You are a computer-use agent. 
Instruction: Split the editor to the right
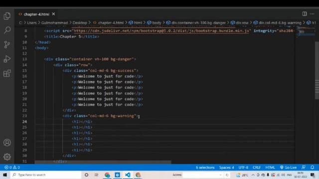pos(305,14)
